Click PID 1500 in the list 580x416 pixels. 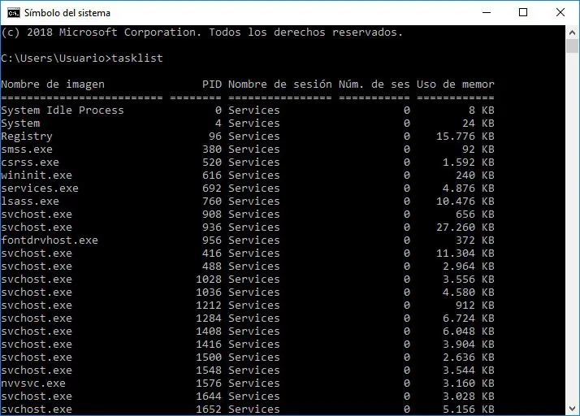pos(209,357)
